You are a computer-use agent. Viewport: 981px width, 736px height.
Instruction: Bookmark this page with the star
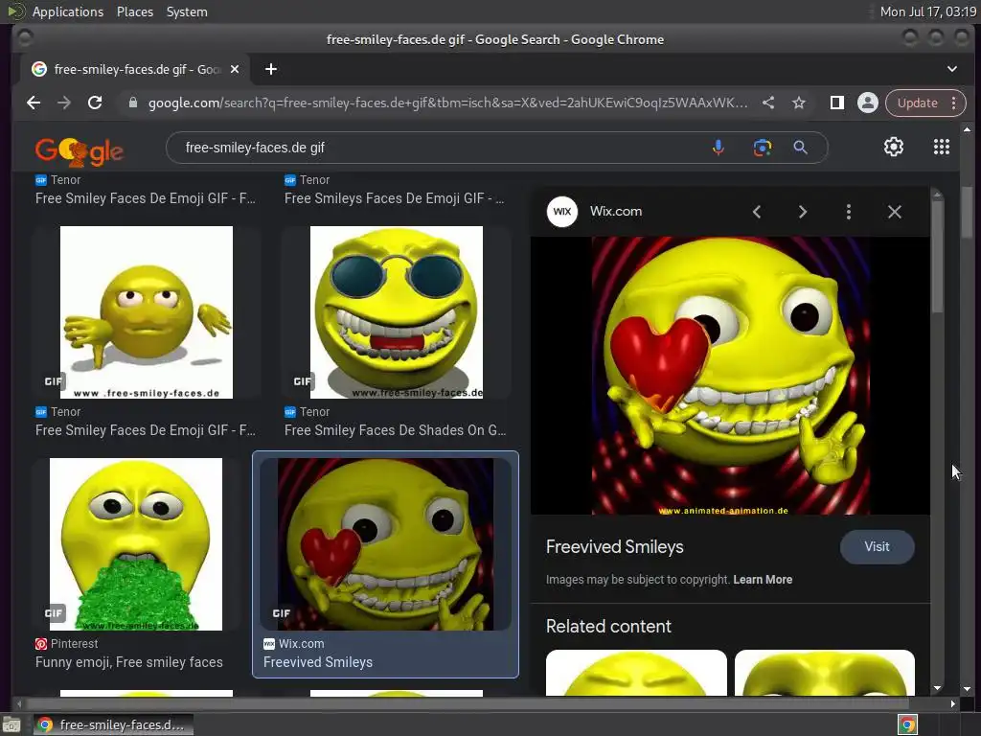[799, 103]
